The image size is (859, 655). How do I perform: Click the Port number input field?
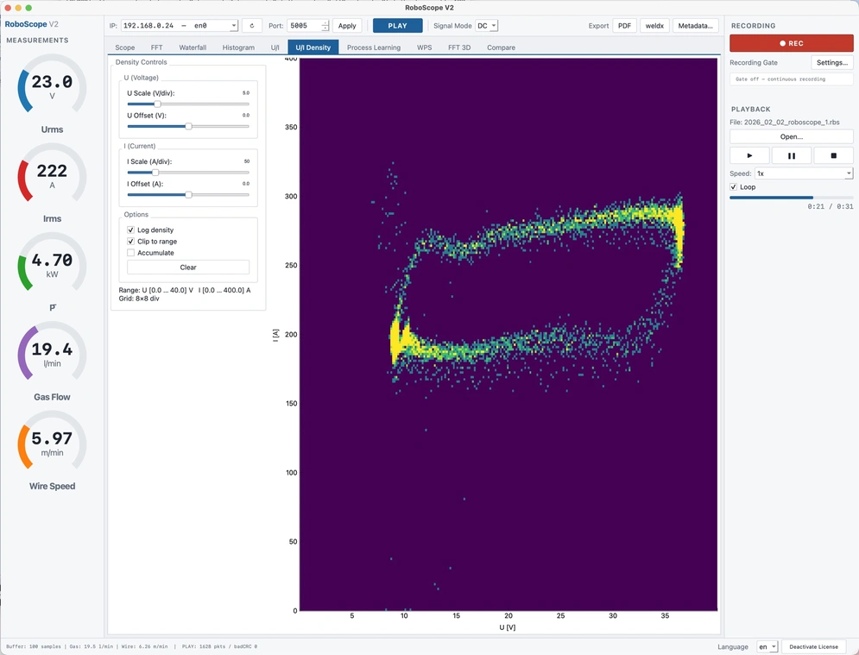[304, 26]
